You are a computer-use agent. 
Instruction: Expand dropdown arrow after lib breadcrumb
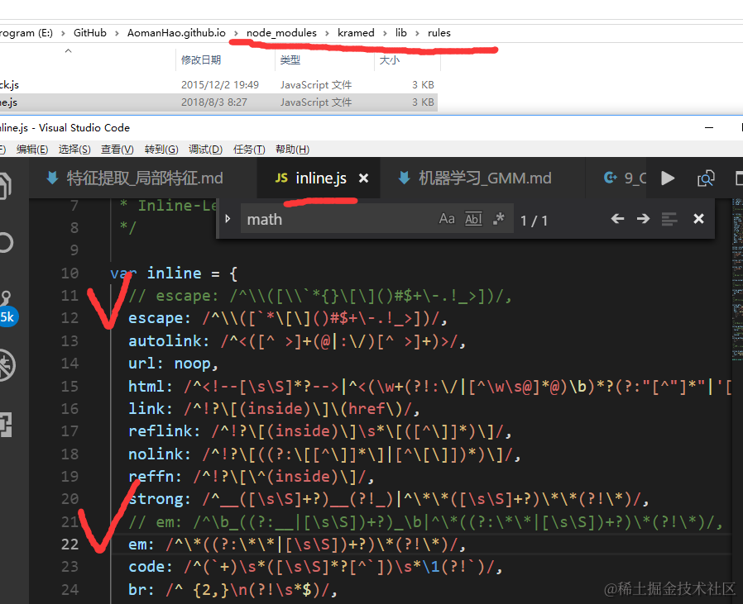pyautogui.click(x=417, y=33)
